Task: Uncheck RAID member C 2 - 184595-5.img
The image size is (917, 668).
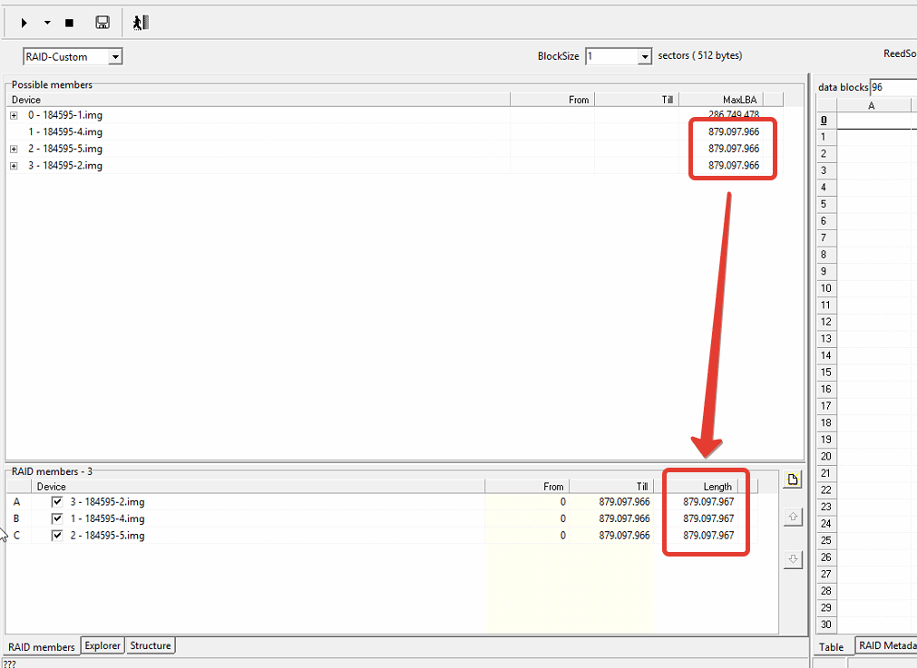Action: coord(57,536)
